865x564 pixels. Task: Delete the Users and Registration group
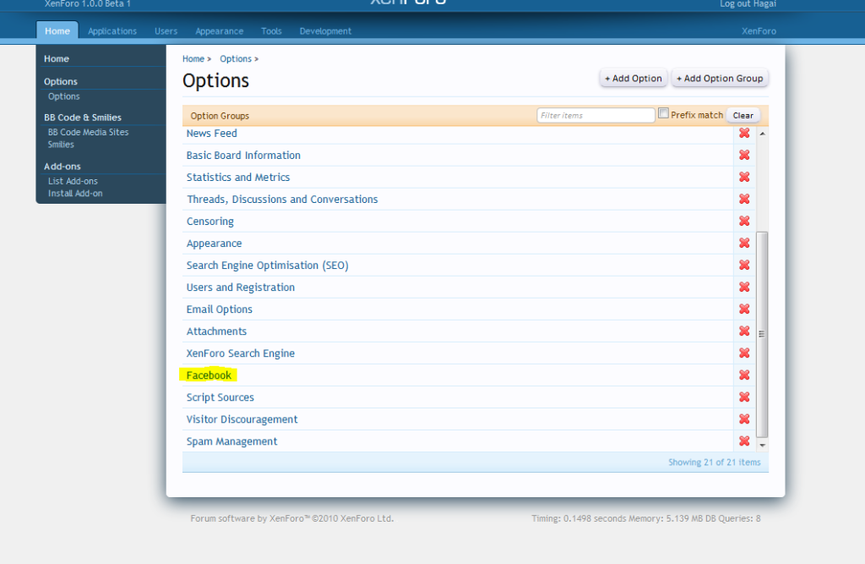click(744, 287)
